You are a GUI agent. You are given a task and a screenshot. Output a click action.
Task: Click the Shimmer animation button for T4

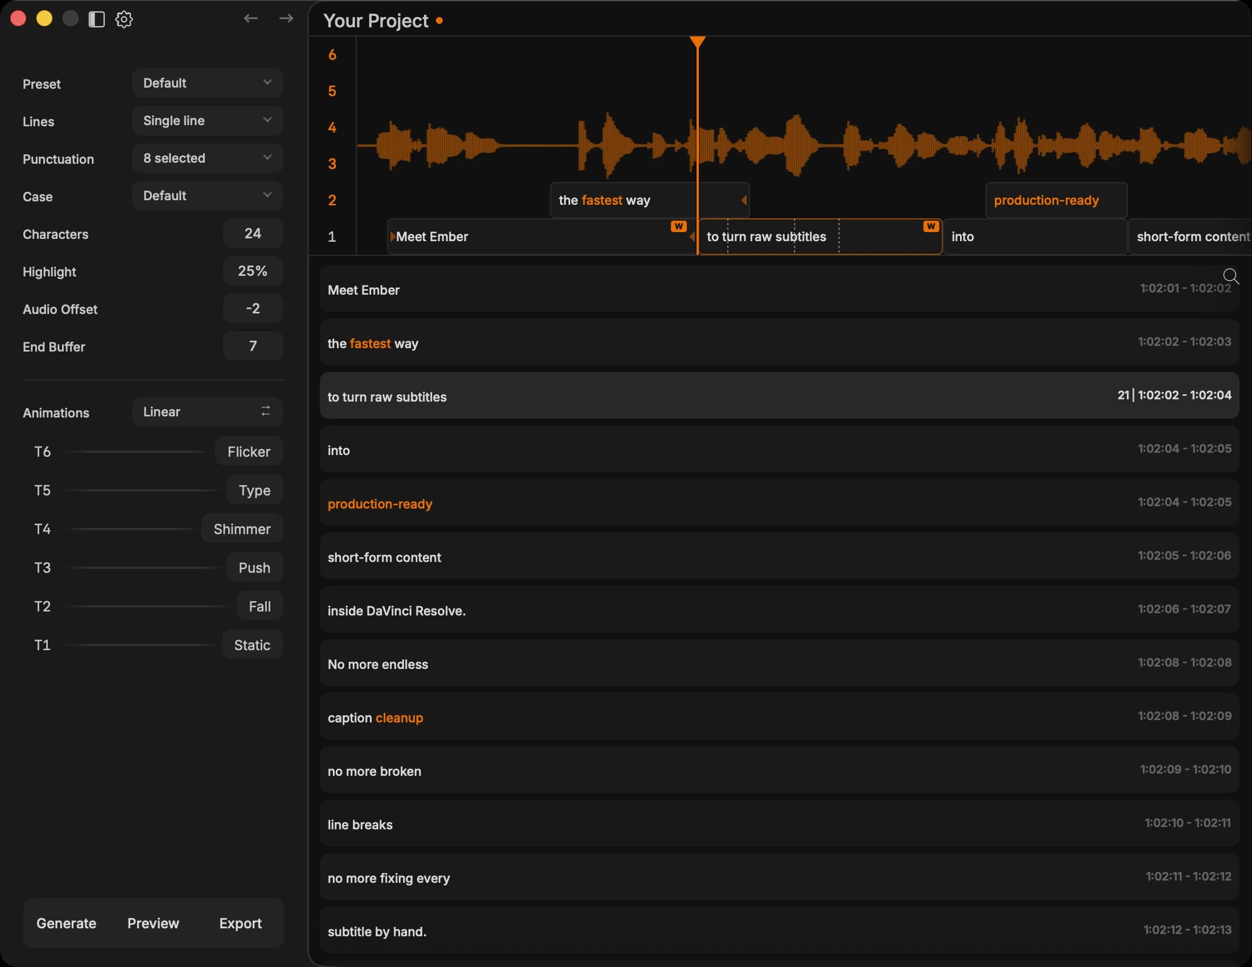point(242,529)
